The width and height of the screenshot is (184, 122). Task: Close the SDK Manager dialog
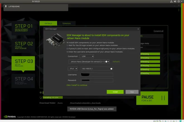138,29
